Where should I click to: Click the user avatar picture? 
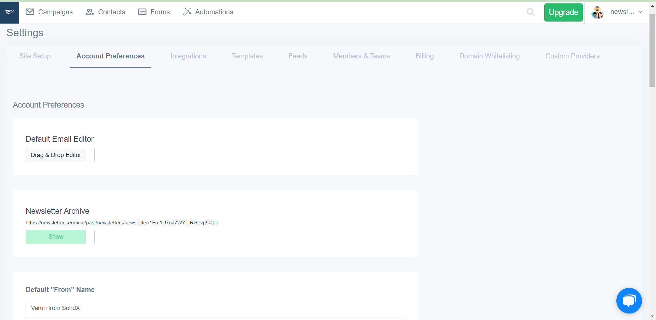[597, 12]
